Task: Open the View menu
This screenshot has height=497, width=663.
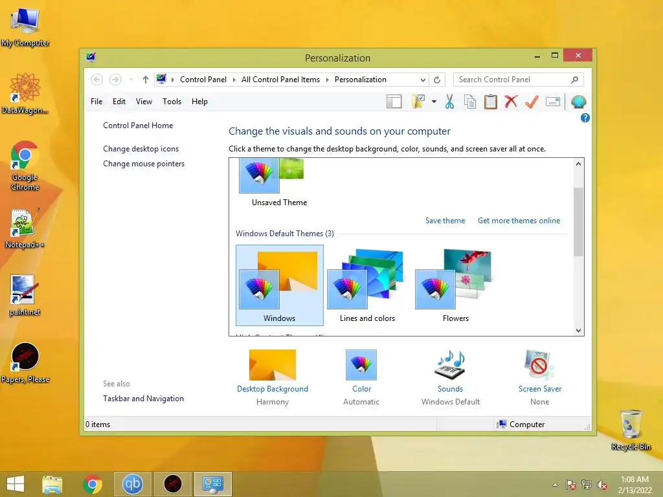Action: tap(144, 102)
